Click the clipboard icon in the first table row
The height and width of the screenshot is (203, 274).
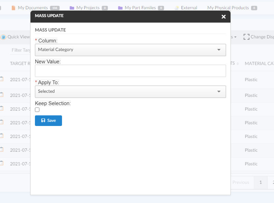coord(2,79)
